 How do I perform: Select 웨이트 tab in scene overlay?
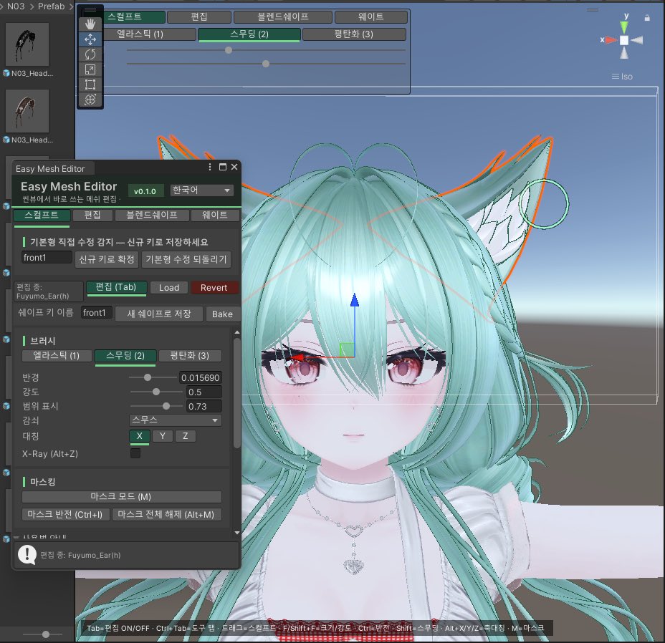click(371, 17)
